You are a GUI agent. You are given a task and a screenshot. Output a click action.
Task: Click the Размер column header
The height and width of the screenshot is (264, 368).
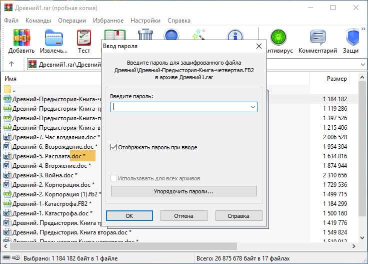coord(337,79)
